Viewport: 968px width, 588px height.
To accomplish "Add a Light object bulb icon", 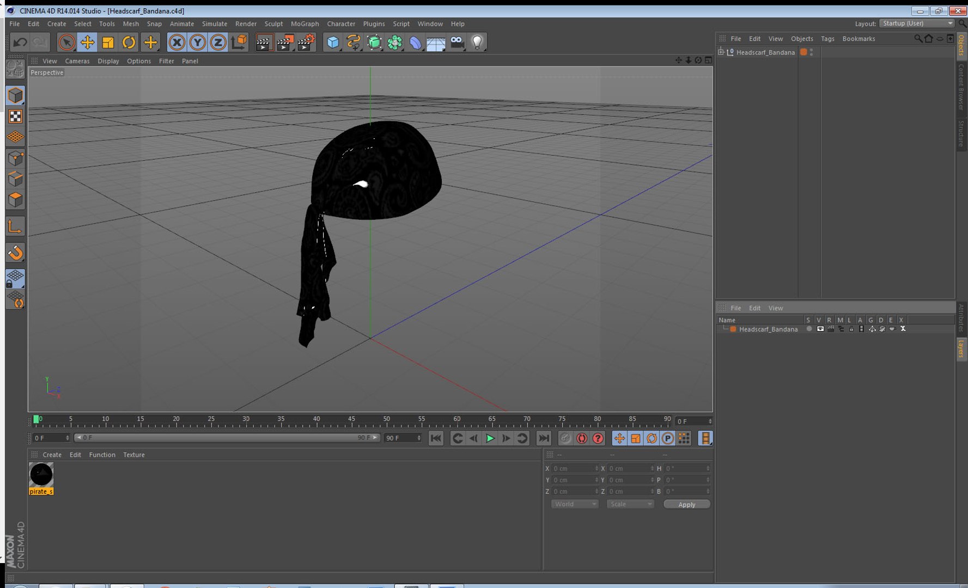I will tap(477, 42).
